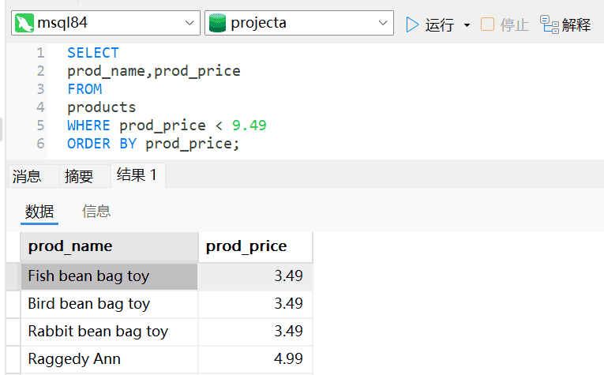Sort by the prod_name column header
This screenshot has height=375, width=604.
pyautogui.click(x=109, y=246)
